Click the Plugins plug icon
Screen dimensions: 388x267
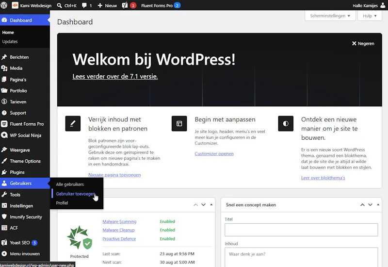[x=4, y=172]
